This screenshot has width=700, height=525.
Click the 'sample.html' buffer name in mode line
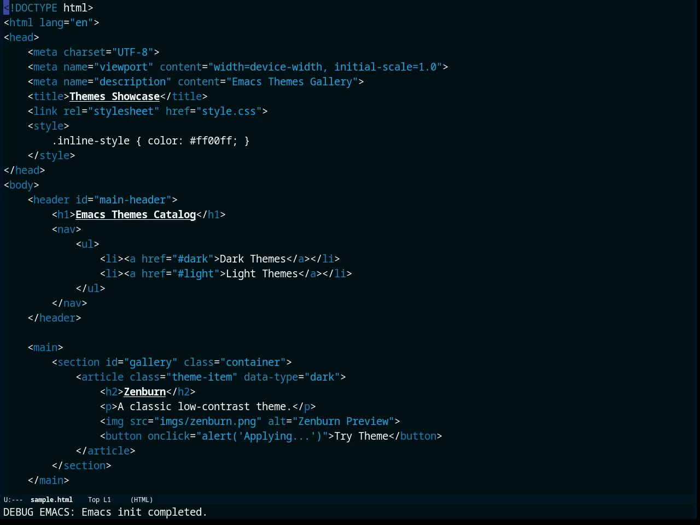[51, 500]
